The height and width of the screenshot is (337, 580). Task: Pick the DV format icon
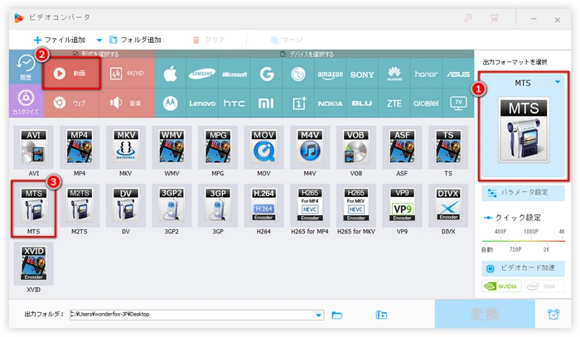(126, 205)
